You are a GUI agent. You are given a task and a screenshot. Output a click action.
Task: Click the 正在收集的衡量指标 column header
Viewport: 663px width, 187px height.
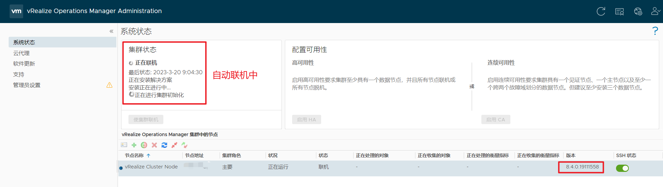(x=538, y=155)
